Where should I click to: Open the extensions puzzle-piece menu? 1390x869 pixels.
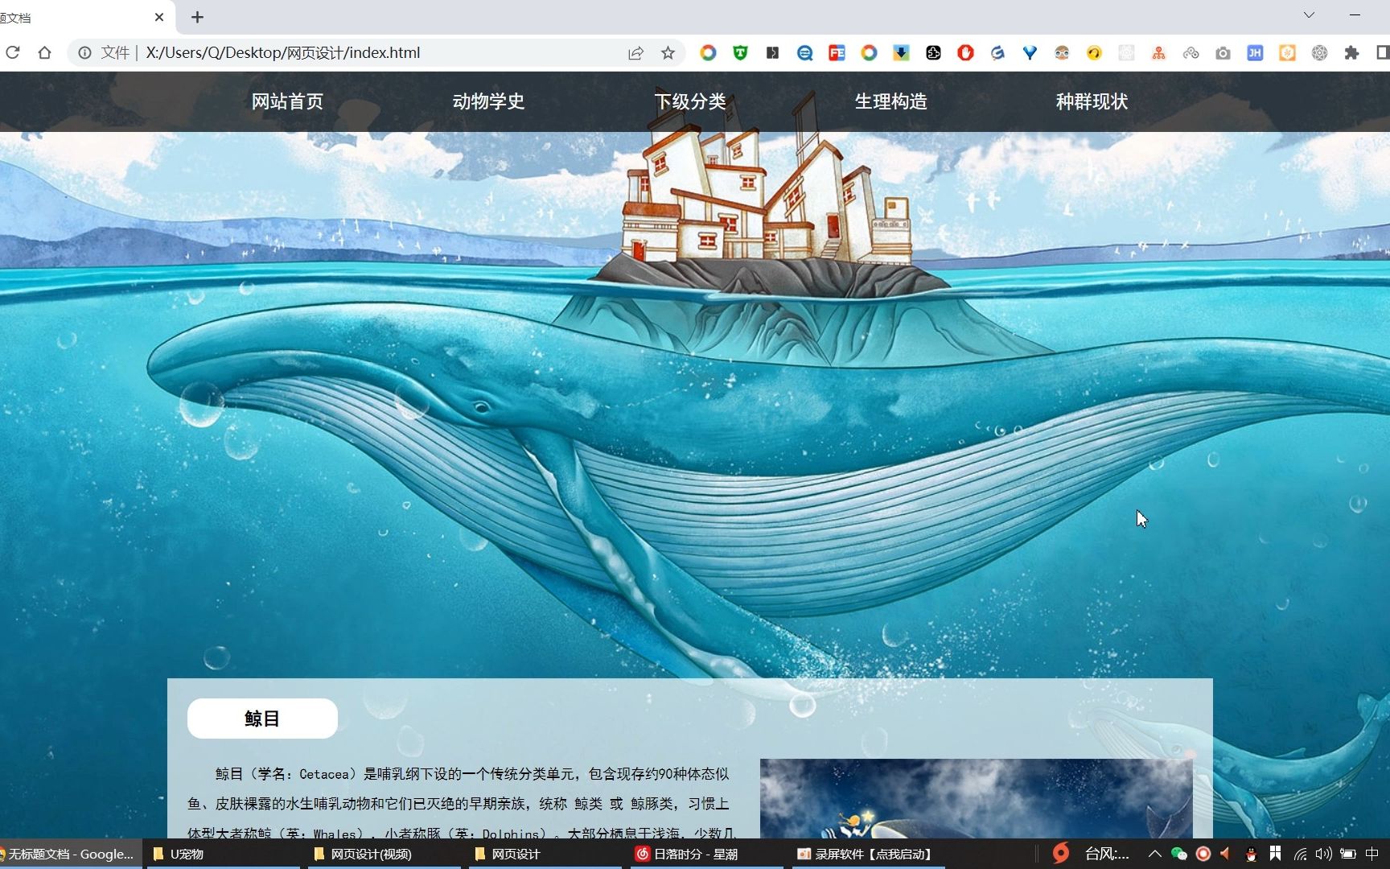1351,53
